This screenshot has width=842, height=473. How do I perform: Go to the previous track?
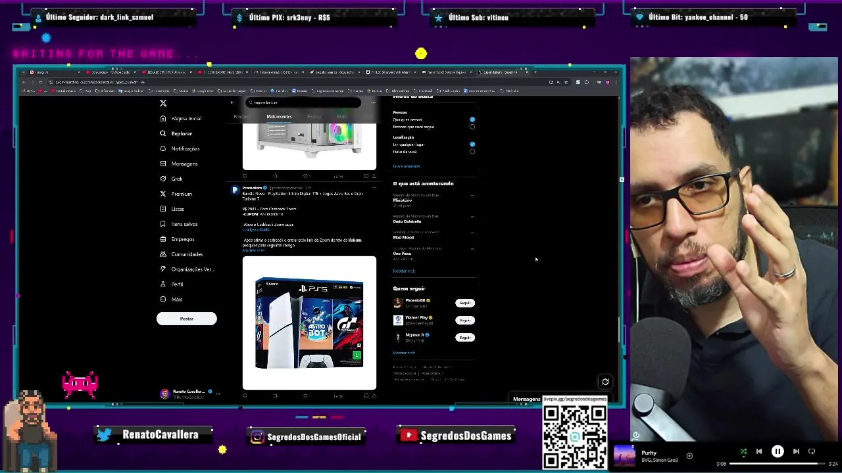[759, 451]
